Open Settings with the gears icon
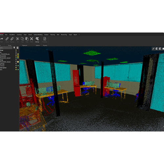 coord(37,39)
